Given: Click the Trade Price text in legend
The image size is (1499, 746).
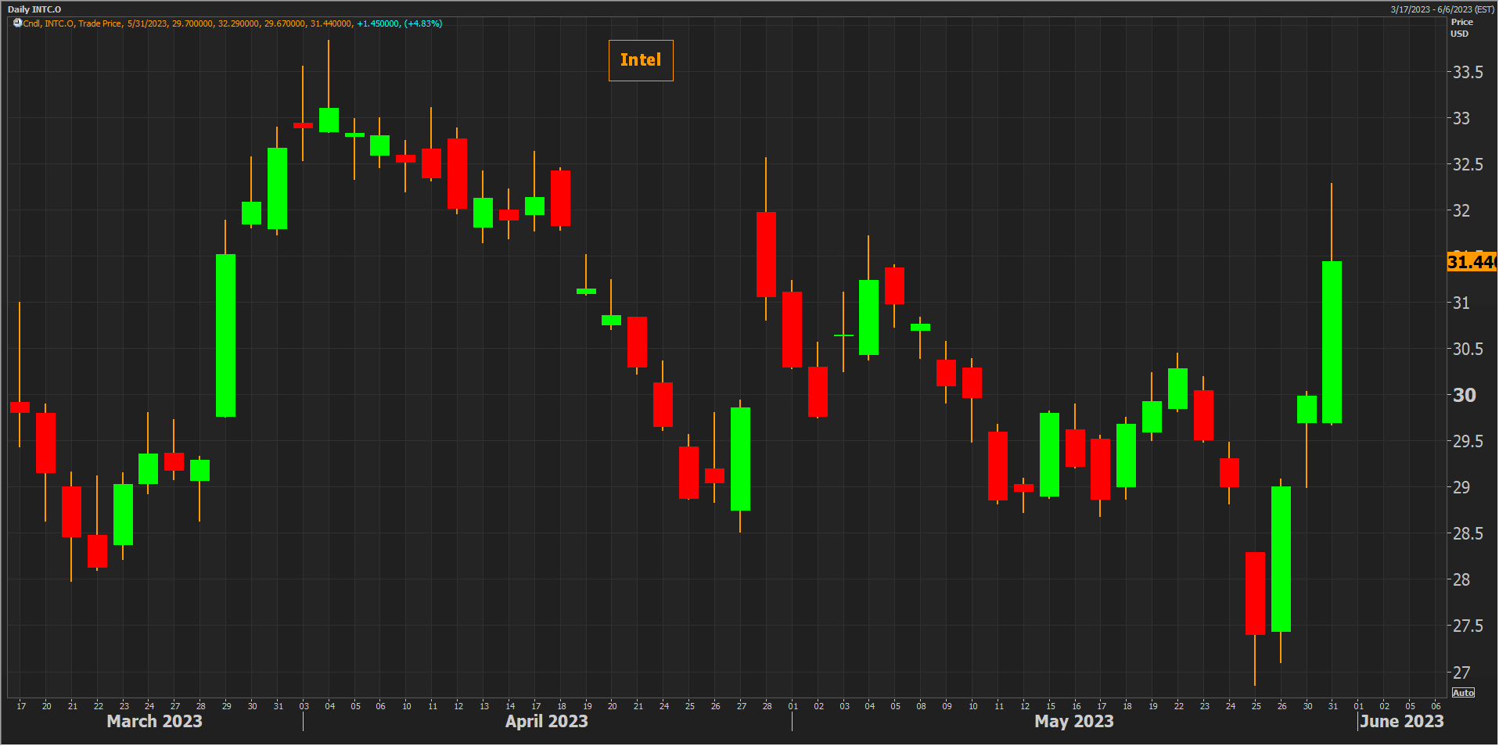Looking at the screenshot, I should pyautogui.click(x=100, y=23).
